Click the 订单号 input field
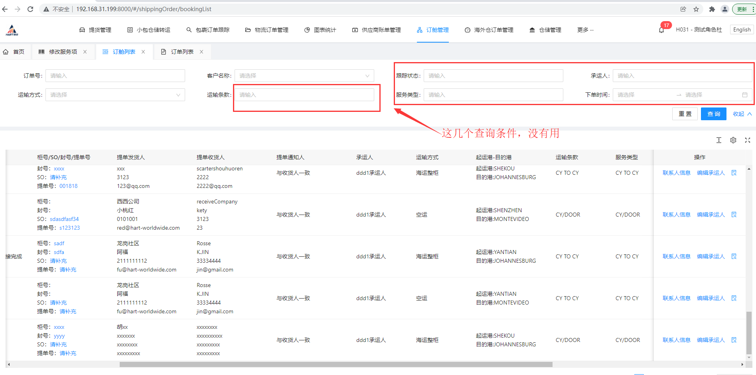 (115, 76)
